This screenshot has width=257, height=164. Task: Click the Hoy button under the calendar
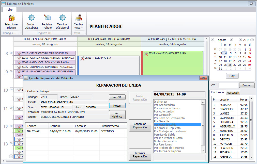coord(232,76)
